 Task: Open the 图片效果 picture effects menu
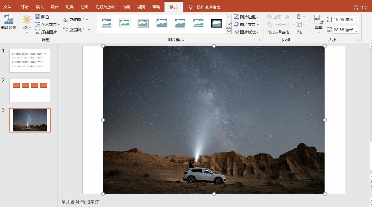[246, 25]
